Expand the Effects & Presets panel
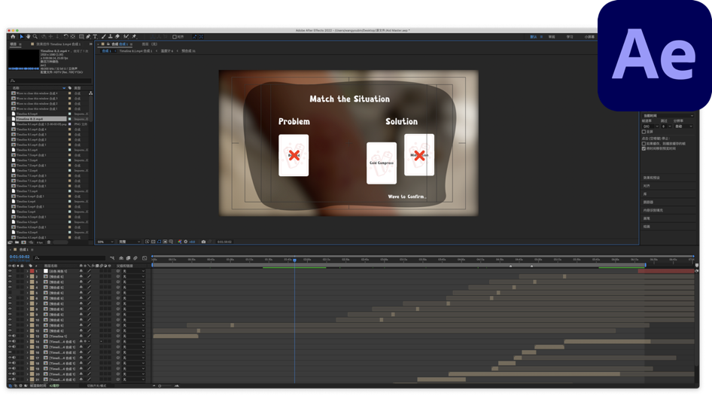The height and width of the screenshot is (396, 712). point(652,178)
